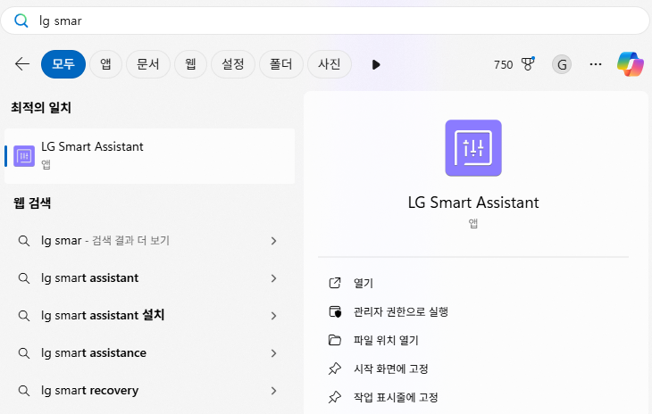Select the 모두 filter tab
The height and width of the screenshot is (414, 652).
pos(63,64)
